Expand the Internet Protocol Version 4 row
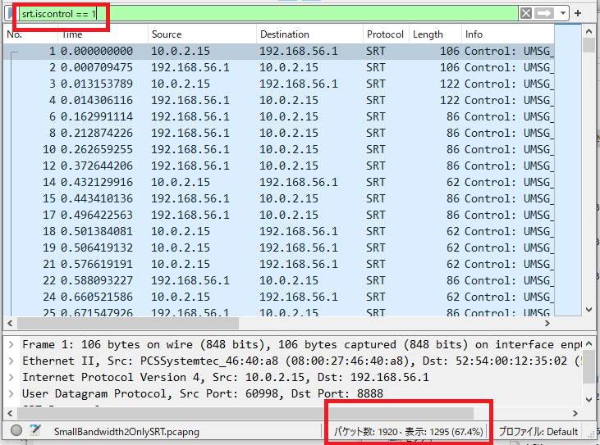The image size is (600, 445). click(11, 378)
